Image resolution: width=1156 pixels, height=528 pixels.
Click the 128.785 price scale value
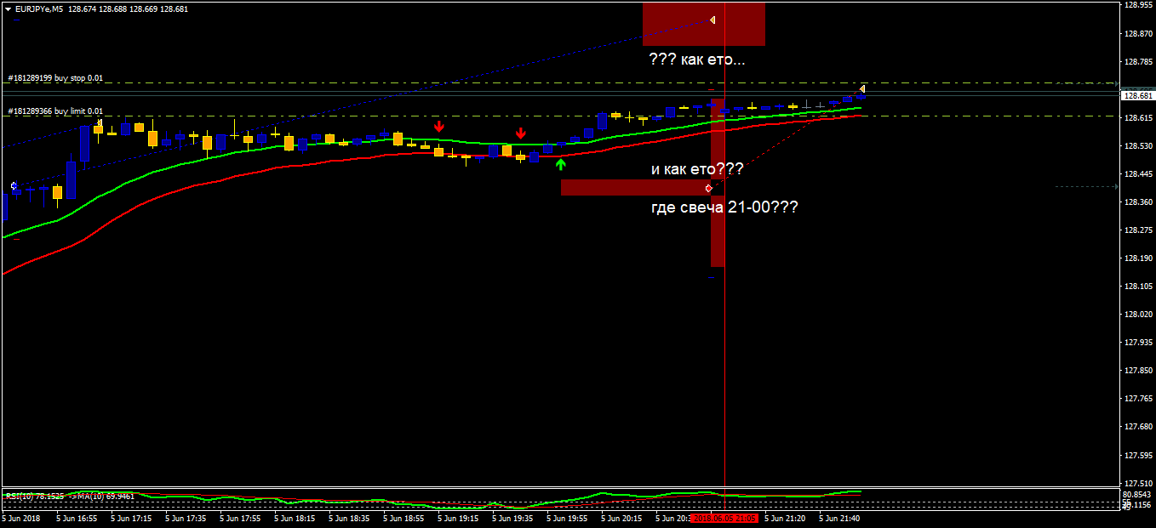coord(1138,61)
